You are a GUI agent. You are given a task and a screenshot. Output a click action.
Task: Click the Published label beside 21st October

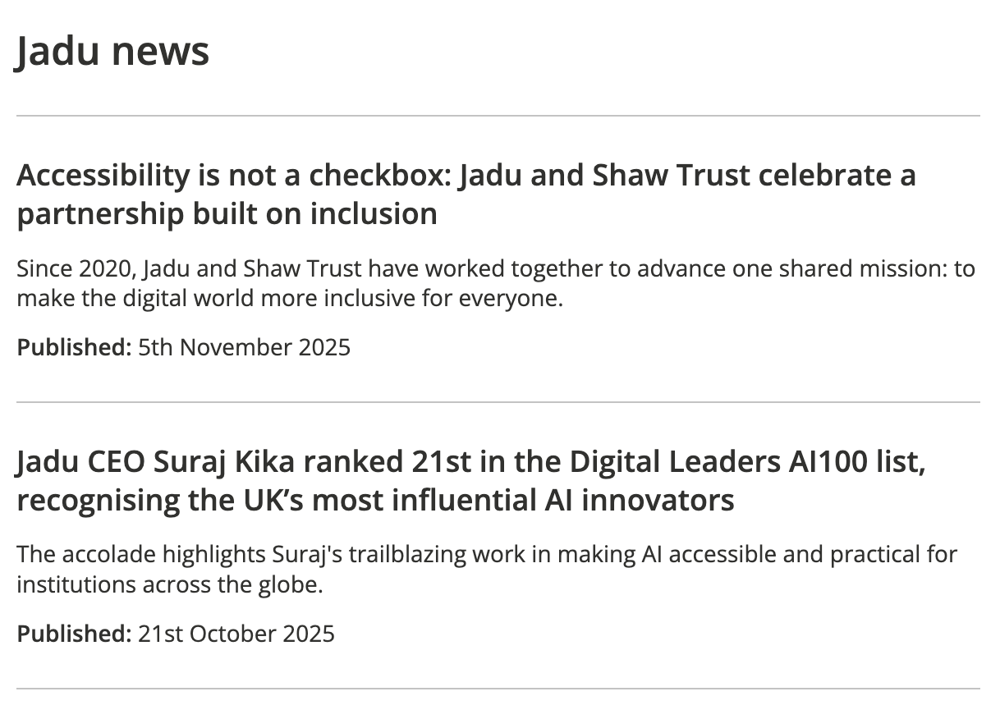[74, 634]
